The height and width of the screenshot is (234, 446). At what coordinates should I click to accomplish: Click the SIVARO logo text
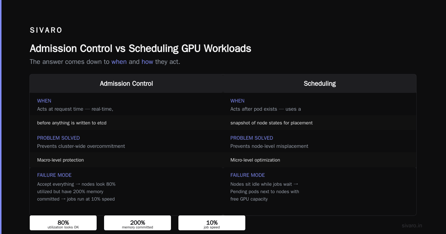coord(46,30)
